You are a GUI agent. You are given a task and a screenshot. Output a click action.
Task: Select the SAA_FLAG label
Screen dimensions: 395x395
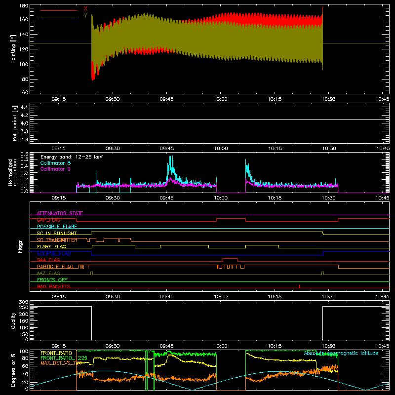(x=48, y=260)
